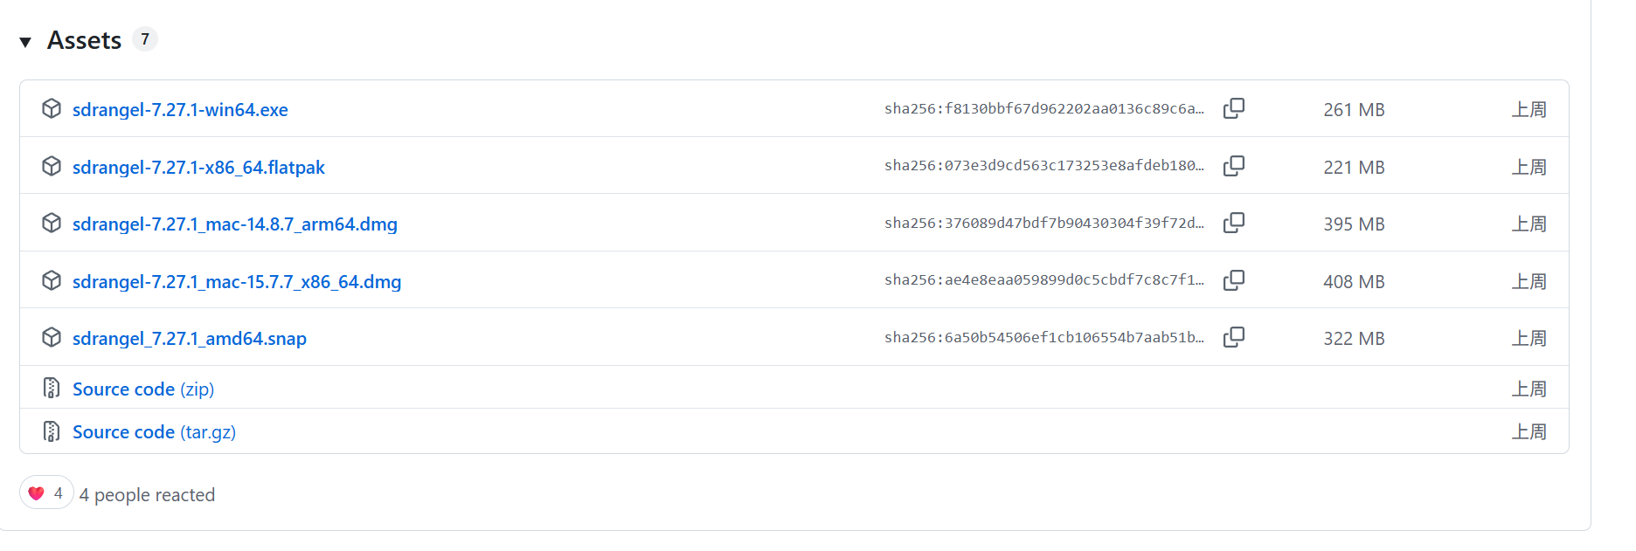The image size is (1636, 551).
Task: Click the Assets count badge 7
Action: pos(145,39)
